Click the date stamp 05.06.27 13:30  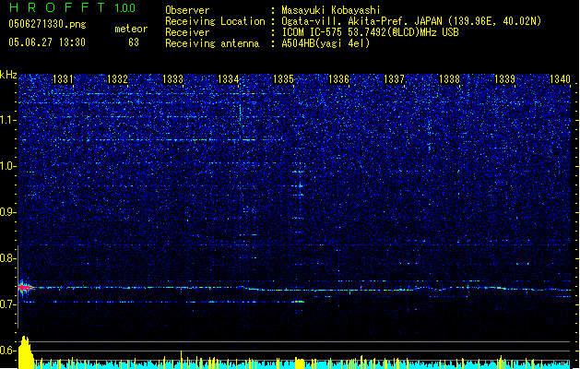[x=47, y=42]
